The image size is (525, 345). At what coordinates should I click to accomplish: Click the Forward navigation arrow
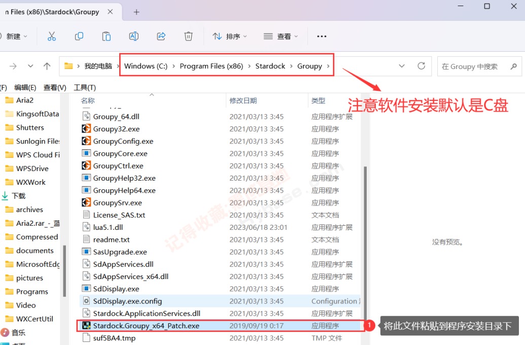pos(13,66)
